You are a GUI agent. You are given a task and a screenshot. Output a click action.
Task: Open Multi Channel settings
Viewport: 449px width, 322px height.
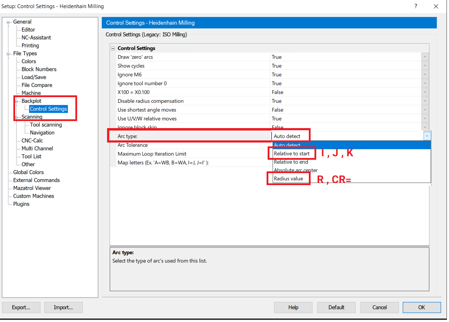(37, 149)
